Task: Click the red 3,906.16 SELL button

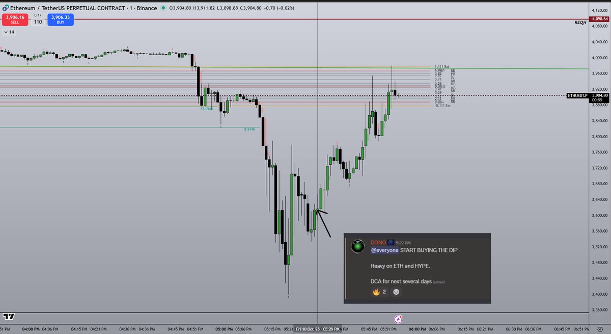Action: click(15, 20)
